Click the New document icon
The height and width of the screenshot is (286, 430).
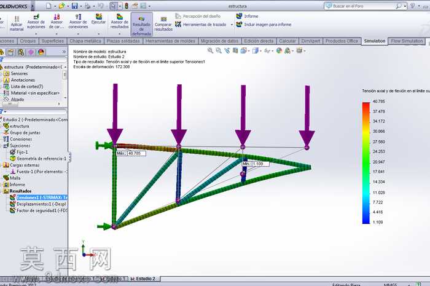[49, 6]
